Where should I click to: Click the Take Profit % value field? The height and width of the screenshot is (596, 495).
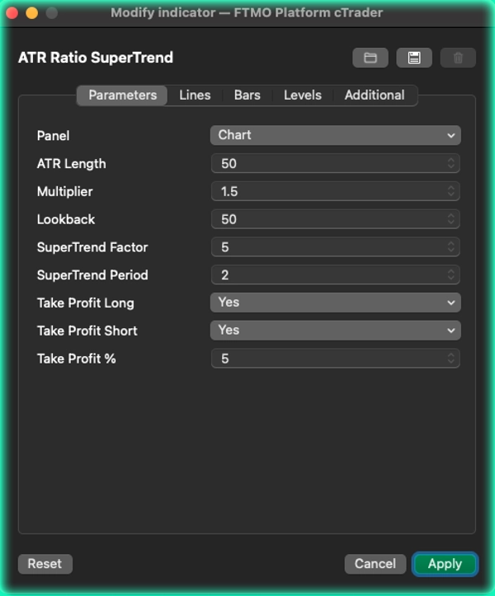[x=335, y=359]
